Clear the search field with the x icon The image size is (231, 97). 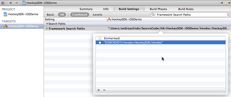[228, 15]
